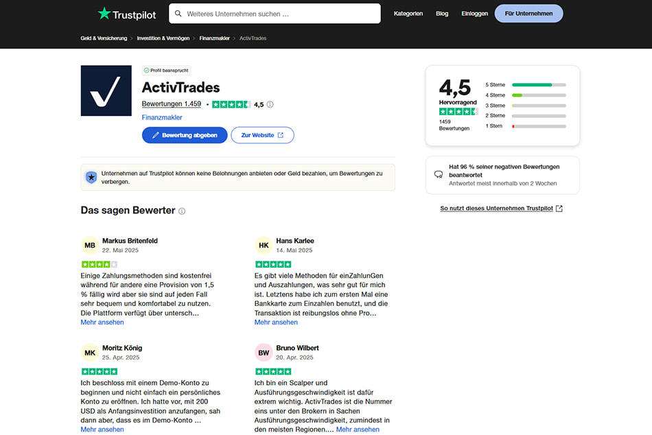Open Investition & Vermögen breadcrumb
The image size is (652, 435).
click(163, 38)
